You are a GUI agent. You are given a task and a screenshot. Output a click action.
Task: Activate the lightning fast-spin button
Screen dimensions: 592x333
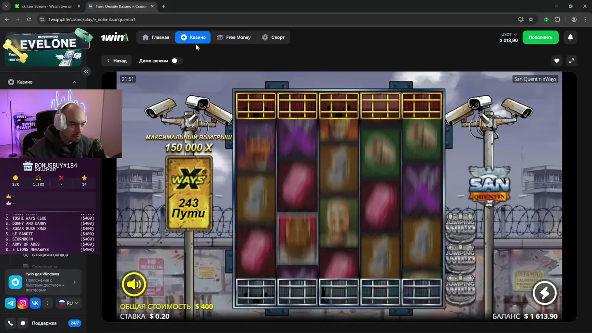tap(544, 292)
